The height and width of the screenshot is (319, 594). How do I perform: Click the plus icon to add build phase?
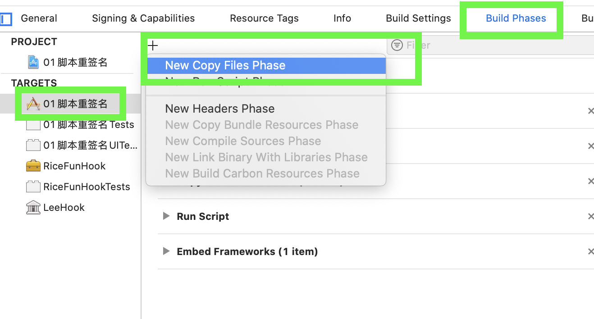[x=153, y=46]
